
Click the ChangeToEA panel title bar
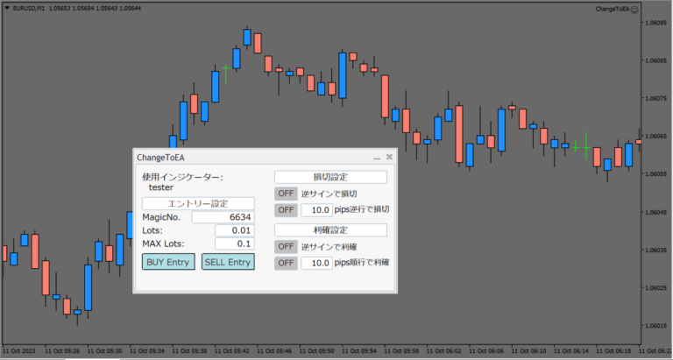tap(245, 158)
